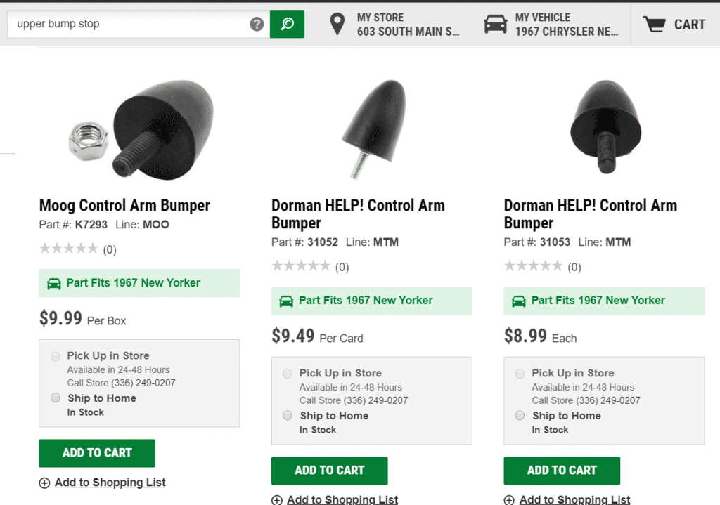Click the upper bump stop search field
This screenshot has height=505, width=720.
130,25
